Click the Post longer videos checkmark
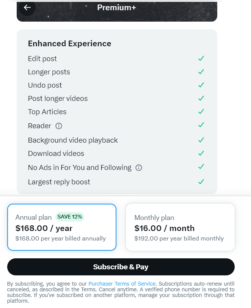 [x=201, y=98]
